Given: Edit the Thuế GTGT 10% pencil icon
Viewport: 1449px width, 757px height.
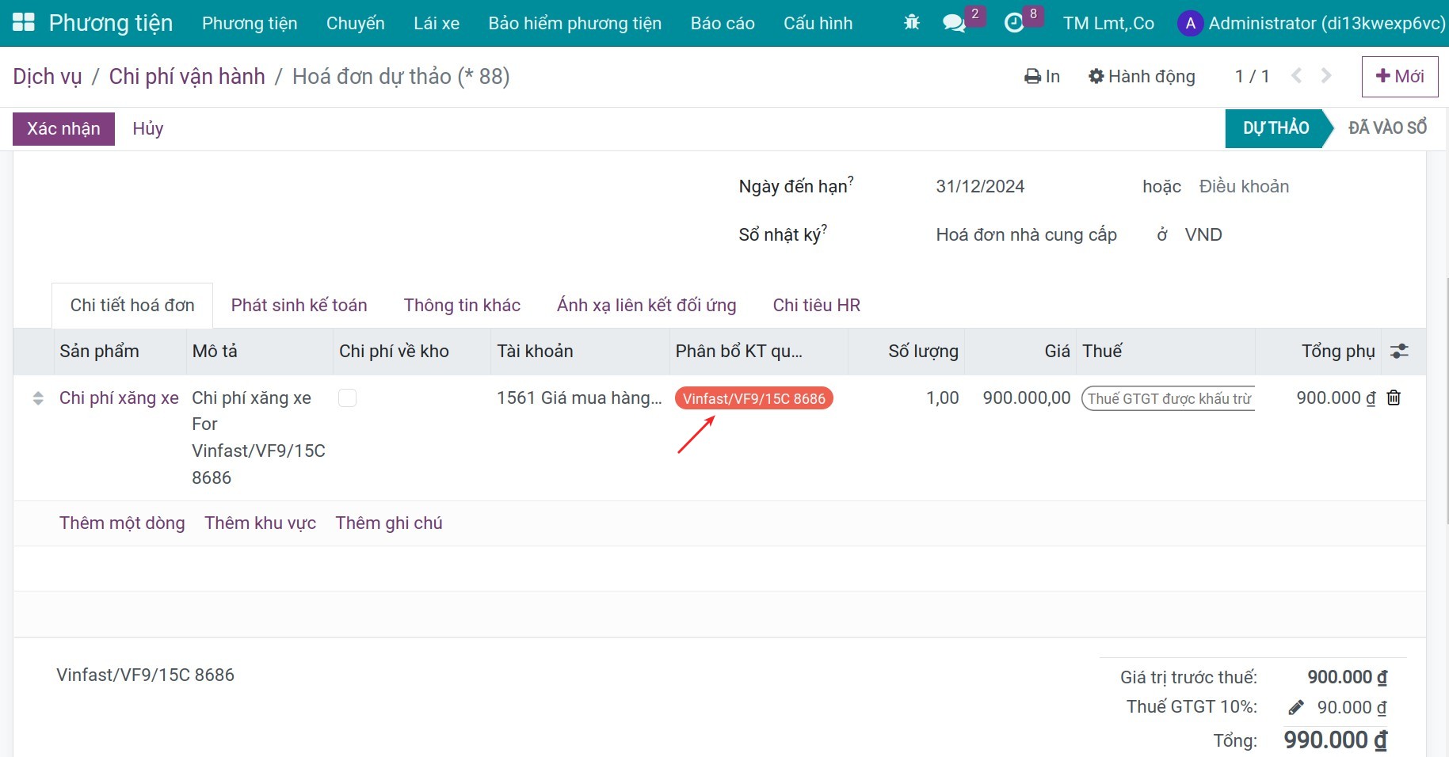Looking at the screenshot, I should (x=1296, y=707).
